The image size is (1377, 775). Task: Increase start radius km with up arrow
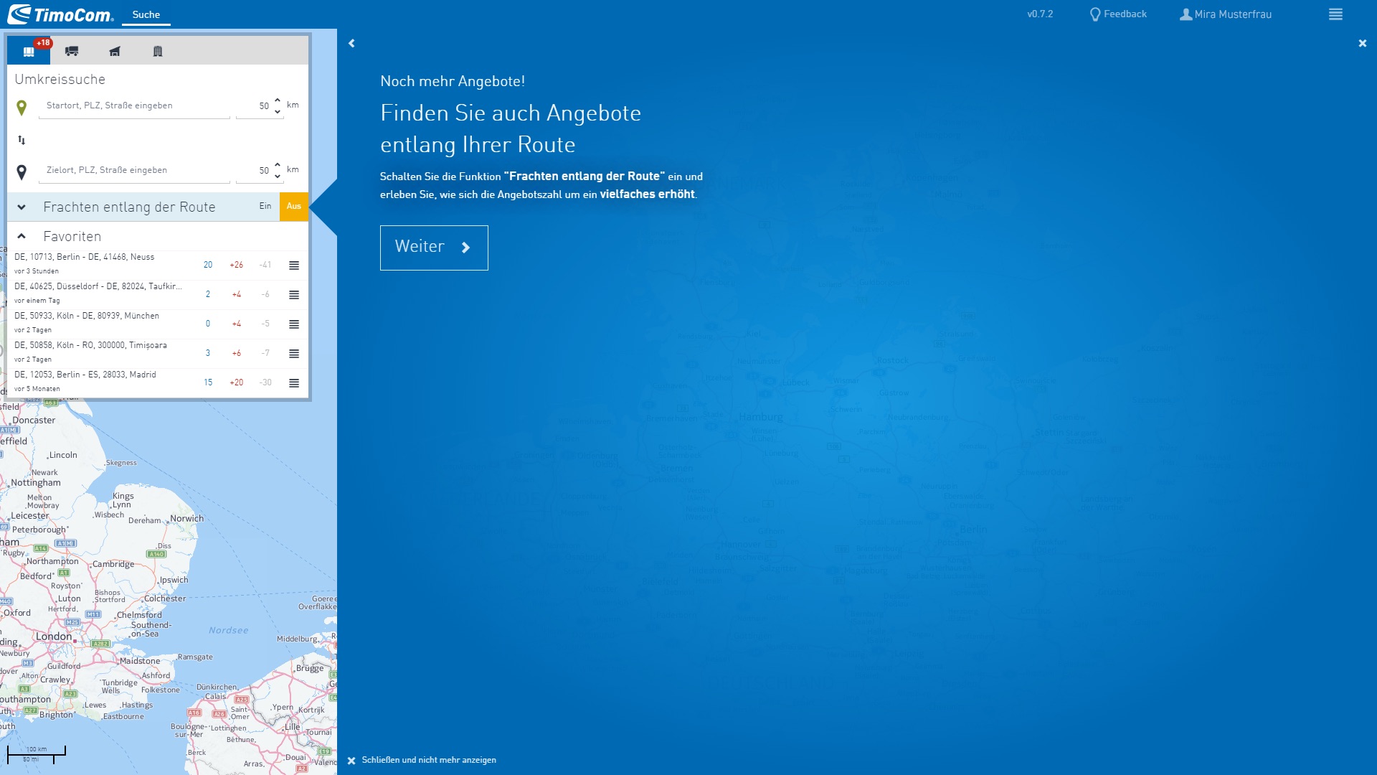(x=278, y=100)
